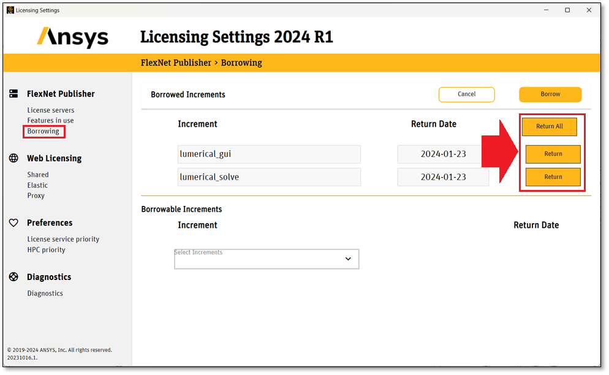
Task: Click the Licensing Settings title bar app icon
Action: tap(10, 10)
